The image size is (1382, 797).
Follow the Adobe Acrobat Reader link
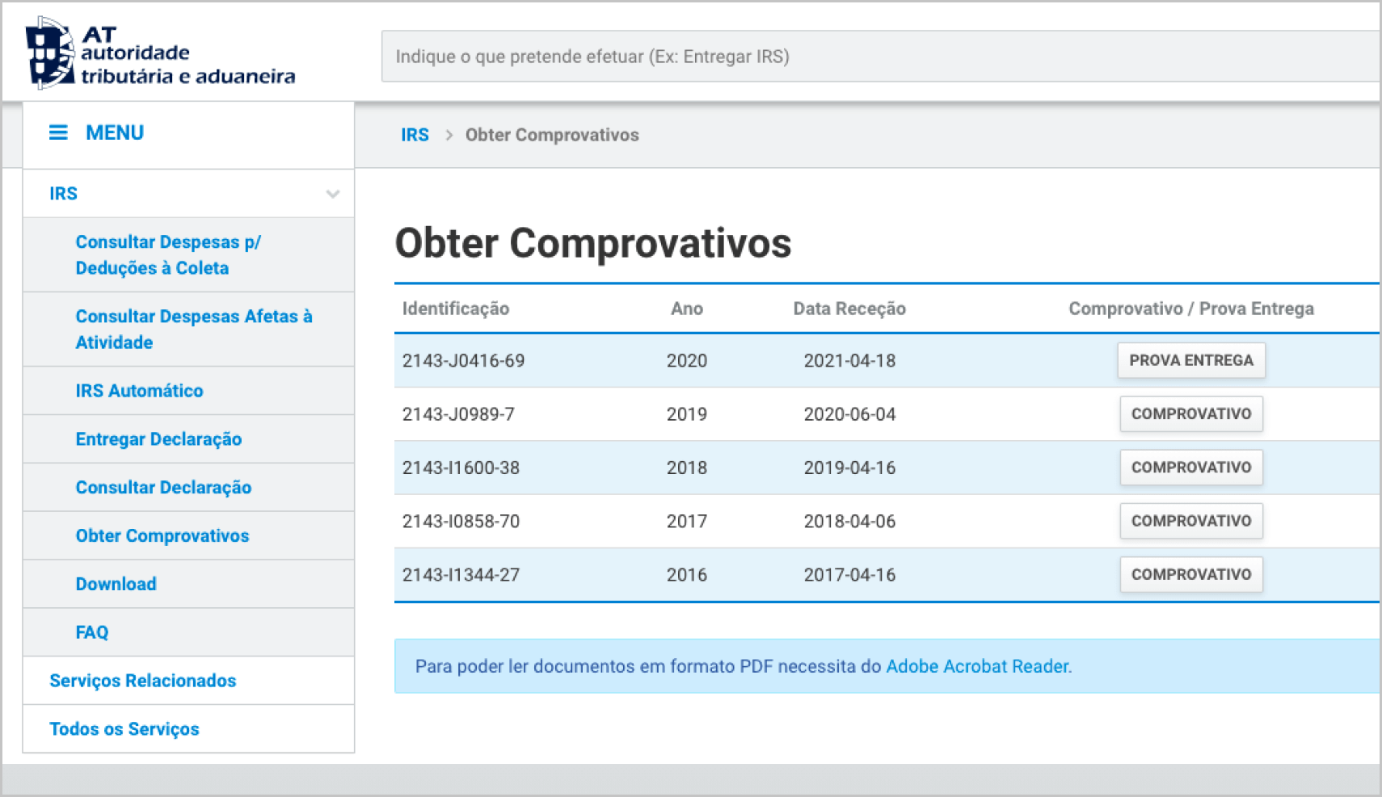point(977,666)
